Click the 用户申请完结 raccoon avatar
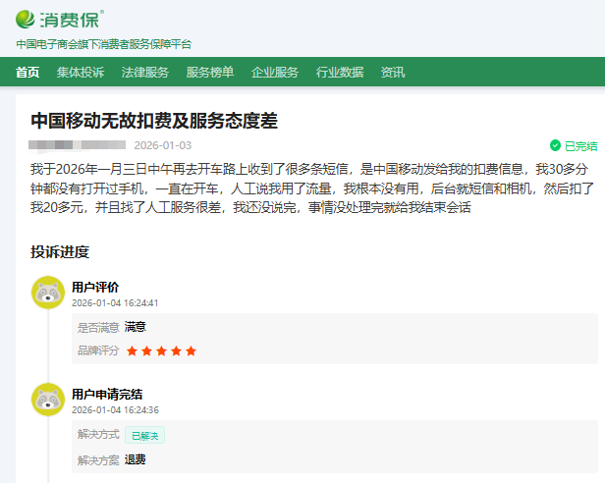Viewport: 605px width, 483px height. 48,400
